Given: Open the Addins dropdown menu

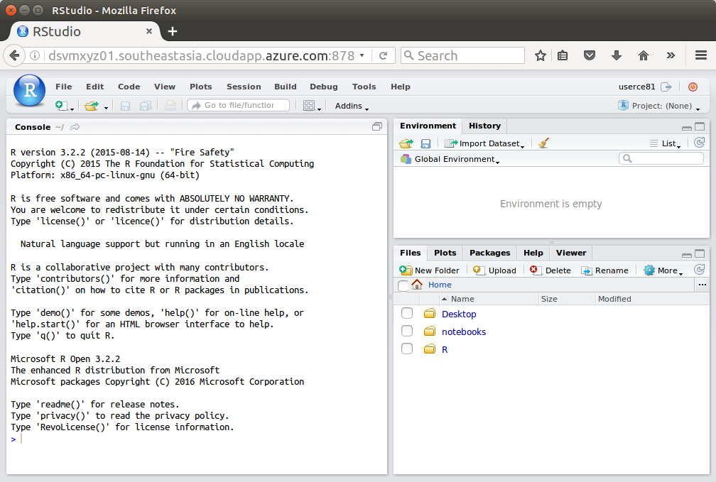Looking at the screenshot, I should point(352,106).
